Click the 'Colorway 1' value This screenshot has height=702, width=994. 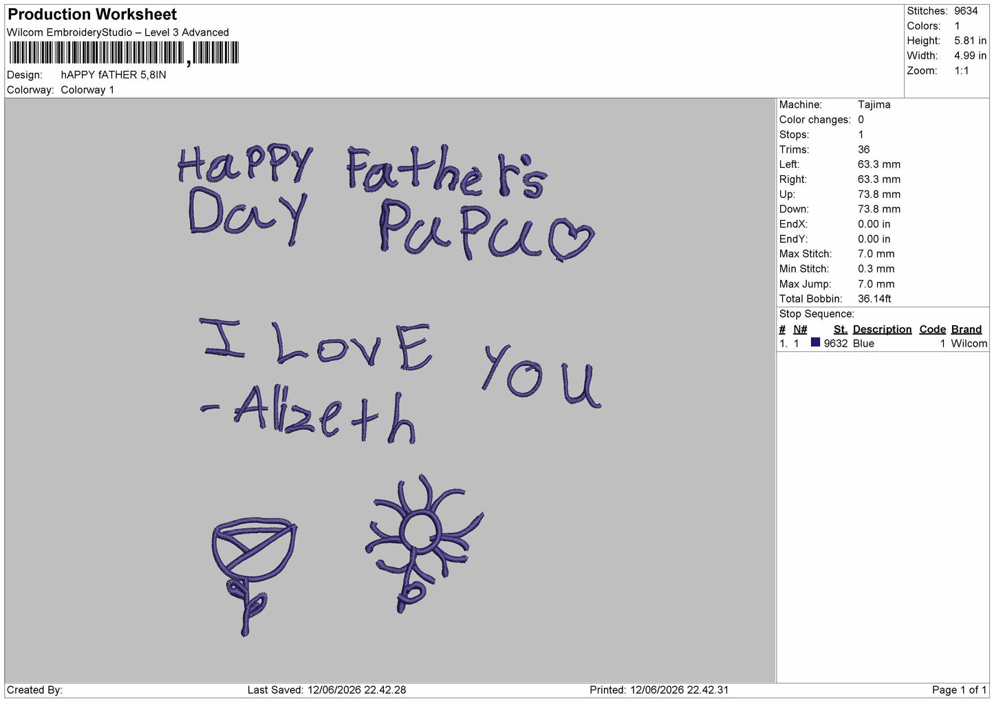87,90
